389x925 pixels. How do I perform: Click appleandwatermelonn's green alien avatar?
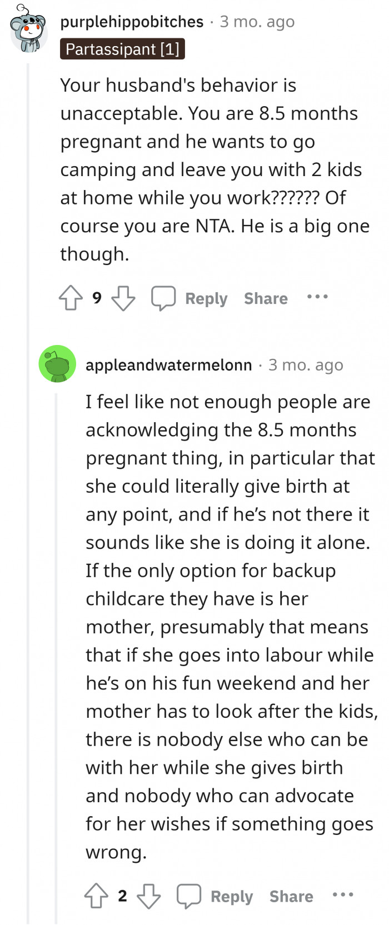click(x=57, y=364)
